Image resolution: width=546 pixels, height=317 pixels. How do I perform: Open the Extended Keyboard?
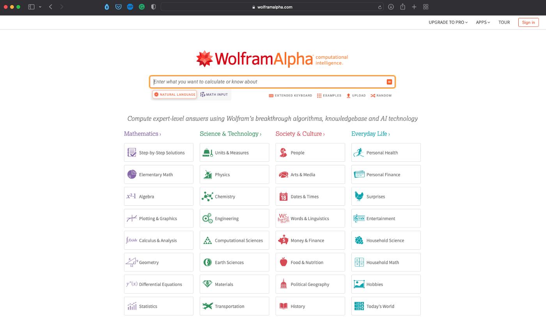tap(291, 95)
